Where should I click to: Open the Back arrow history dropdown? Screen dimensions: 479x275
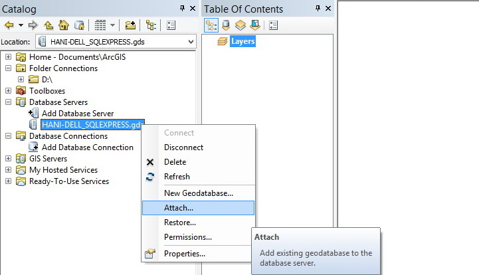click(x=21, y=25)
